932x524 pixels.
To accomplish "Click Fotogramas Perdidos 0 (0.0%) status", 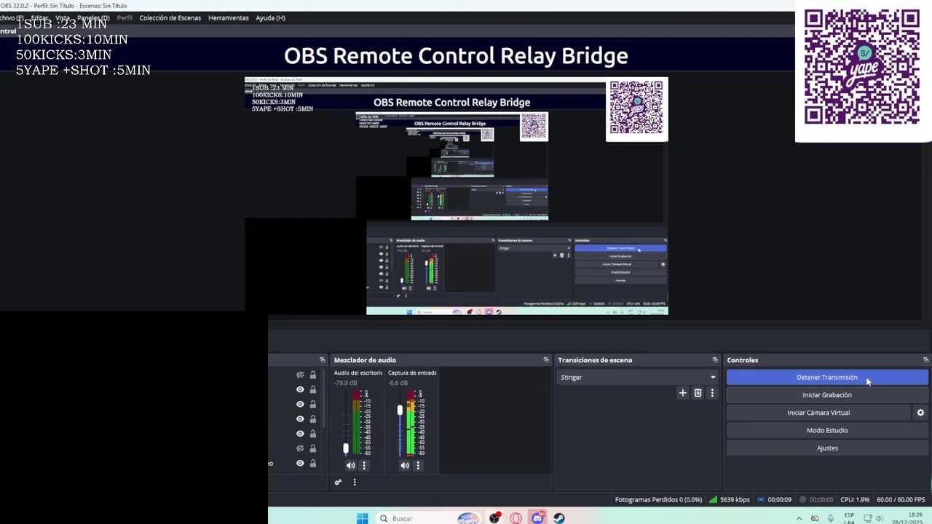I will click(x=658, y=500).
